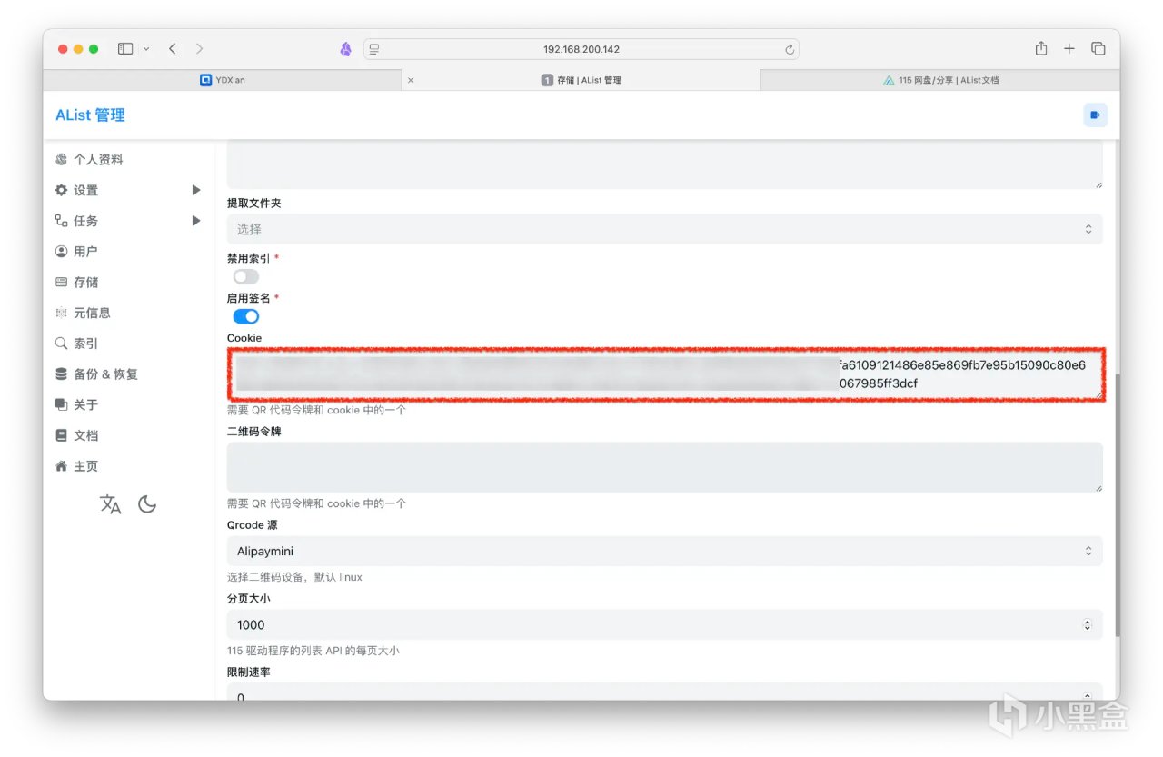
Task: Expand the 任务 submenu arrow
Action: click(196, 221)
